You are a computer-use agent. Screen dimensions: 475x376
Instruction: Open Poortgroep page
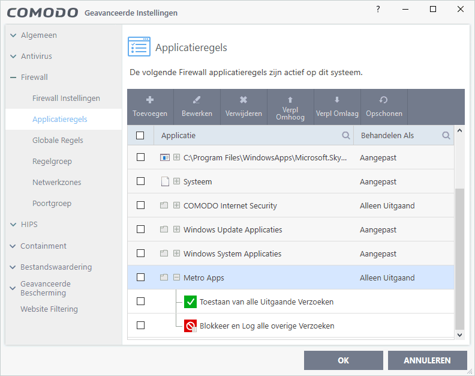(x=52, y=204)
